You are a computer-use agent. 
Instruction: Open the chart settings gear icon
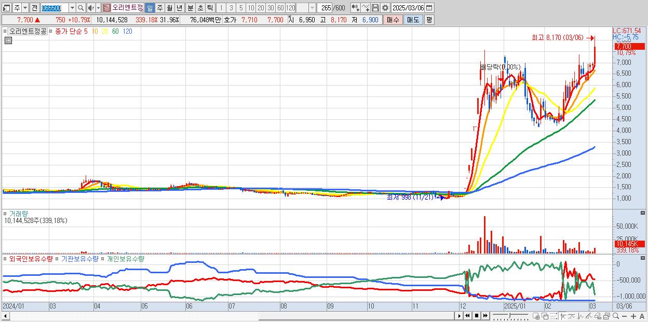pyautogui.click(x=385, y=8)
